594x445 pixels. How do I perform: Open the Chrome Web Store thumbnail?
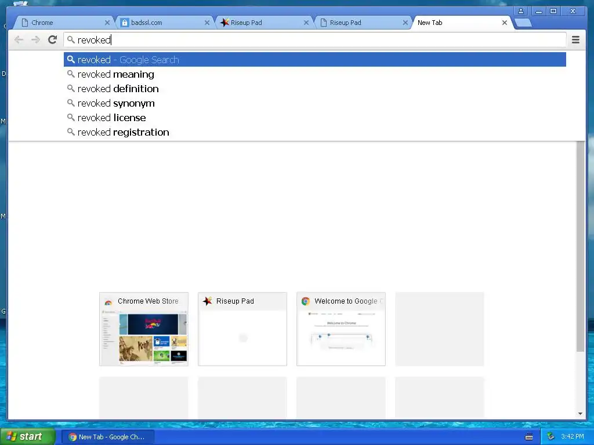[x=144, y=329]
